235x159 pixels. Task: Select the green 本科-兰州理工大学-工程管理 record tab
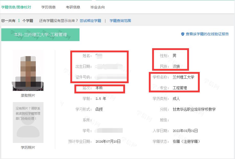click(x=40, y=35)
